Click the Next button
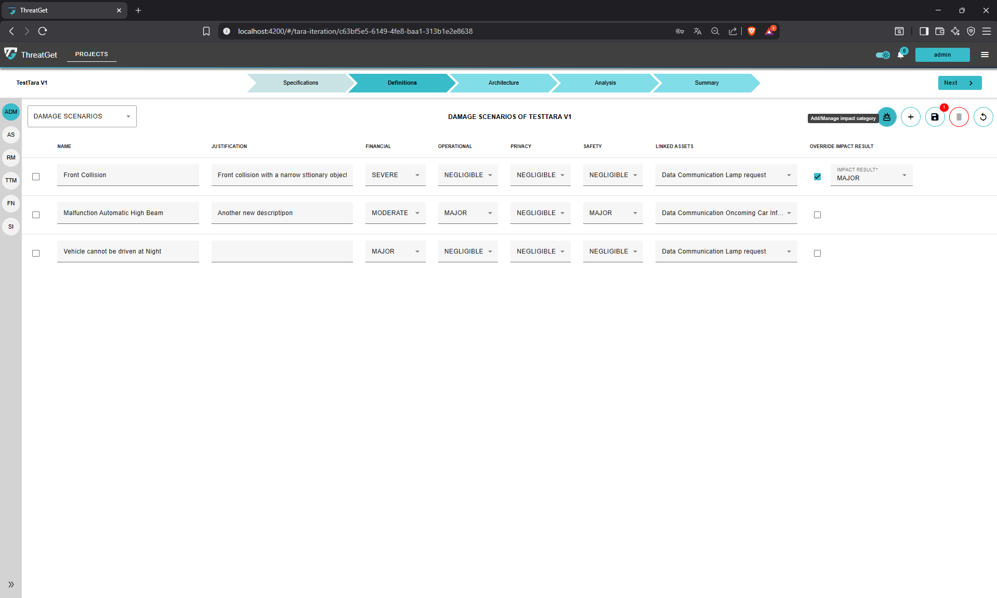 point(959,83)
